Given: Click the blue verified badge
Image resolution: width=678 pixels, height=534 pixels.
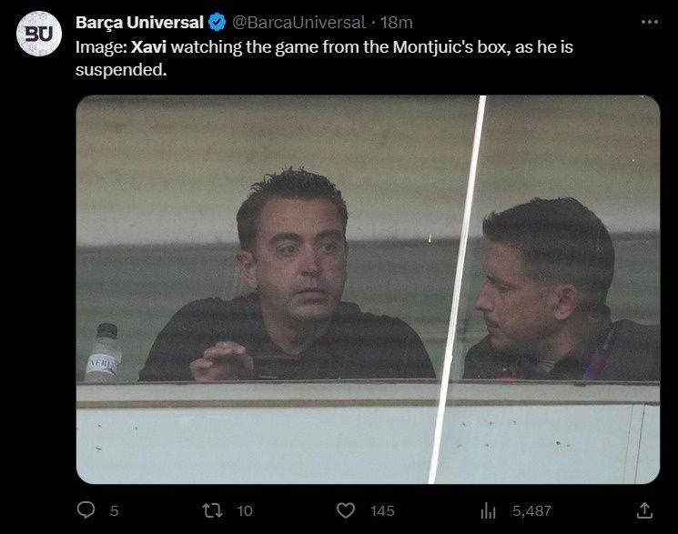Looking at the screenshot, I should [x=218, y=22].
